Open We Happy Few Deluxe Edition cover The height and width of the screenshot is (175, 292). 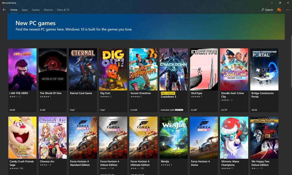coord(264,138)
